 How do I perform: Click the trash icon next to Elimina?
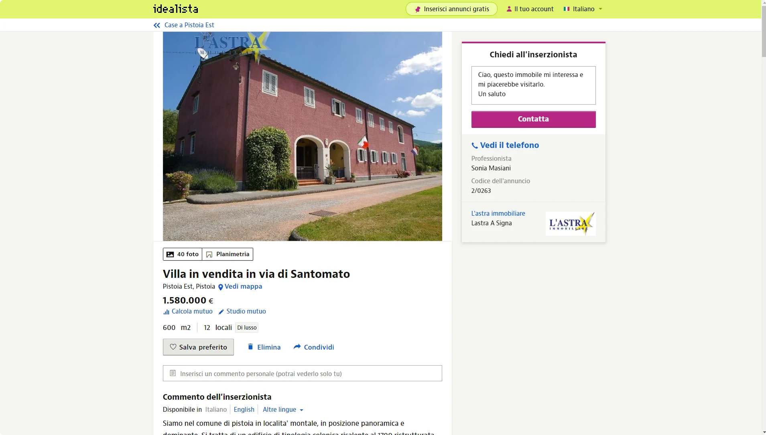[250, 347]
